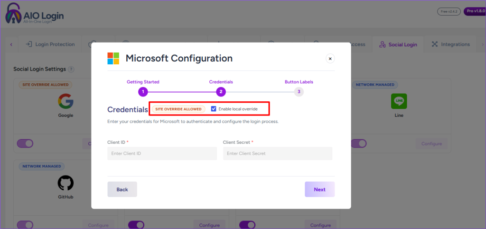Screen dimensions: 486x229
Task: Click the NETWORK MANAGED badge above Line
Action: pyautogui.click(x=375, y=85)
